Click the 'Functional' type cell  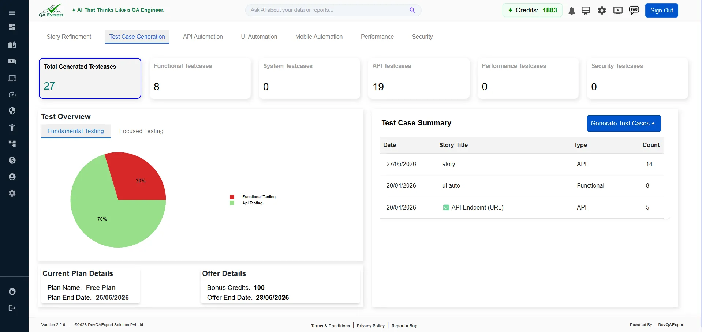click(590, 186)
